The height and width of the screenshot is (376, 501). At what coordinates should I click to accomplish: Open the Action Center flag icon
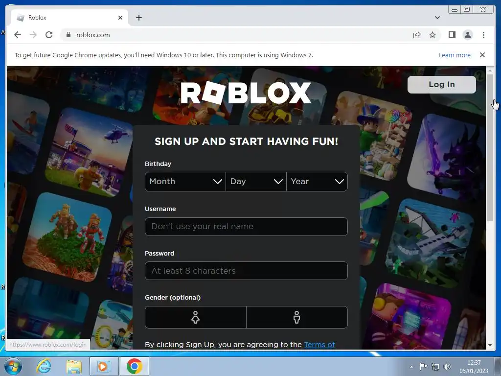point(423,366)
